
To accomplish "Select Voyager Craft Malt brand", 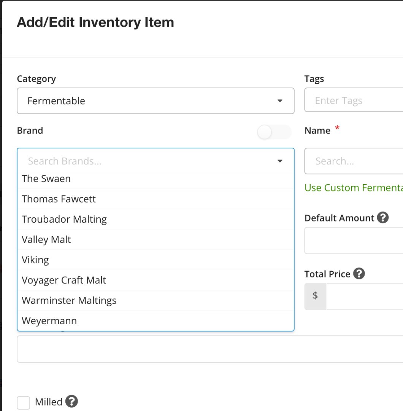I will point(155,280).
